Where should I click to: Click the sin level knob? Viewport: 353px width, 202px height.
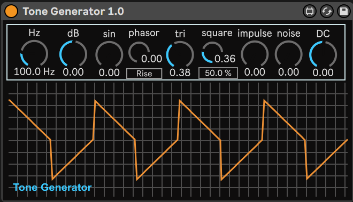pos(109,54)
